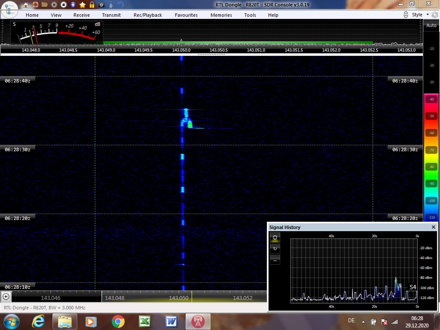Click the grey rocket-shaped toolbar icon
The image size is (440, 330).
pyautogui.click(x=111, y=5)
